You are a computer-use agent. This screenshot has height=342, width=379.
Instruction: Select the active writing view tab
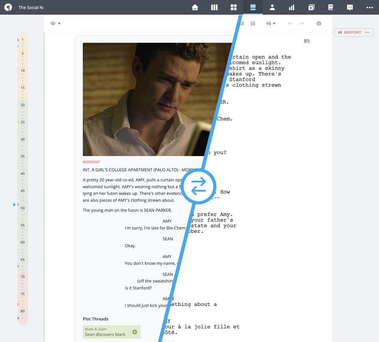point(253,7)
